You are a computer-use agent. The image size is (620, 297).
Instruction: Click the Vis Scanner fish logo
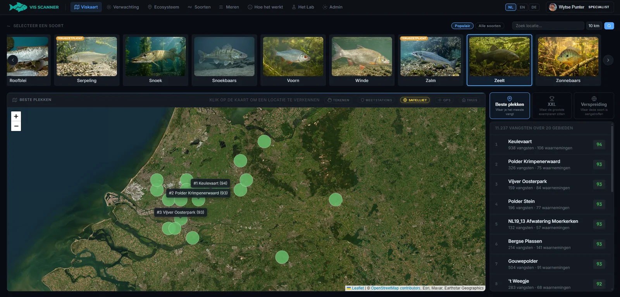pyautogui.click(x=18, y=7)
